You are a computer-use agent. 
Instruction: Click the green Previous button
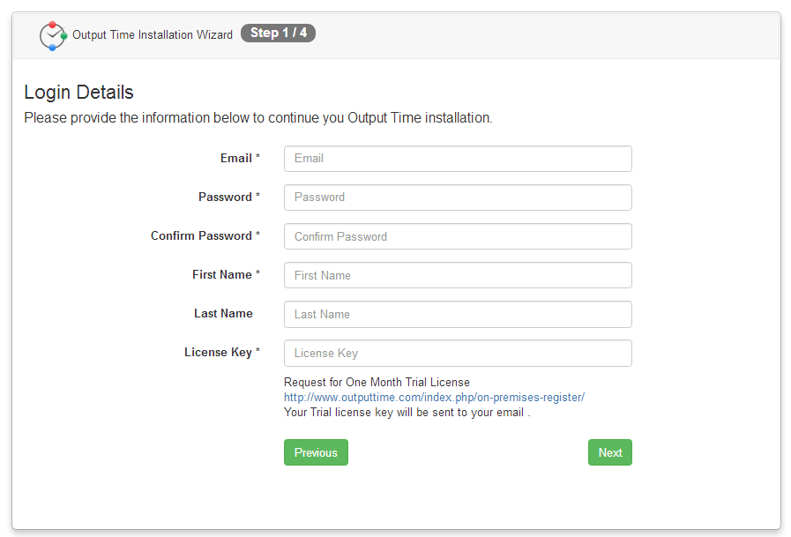coord(316,452)
